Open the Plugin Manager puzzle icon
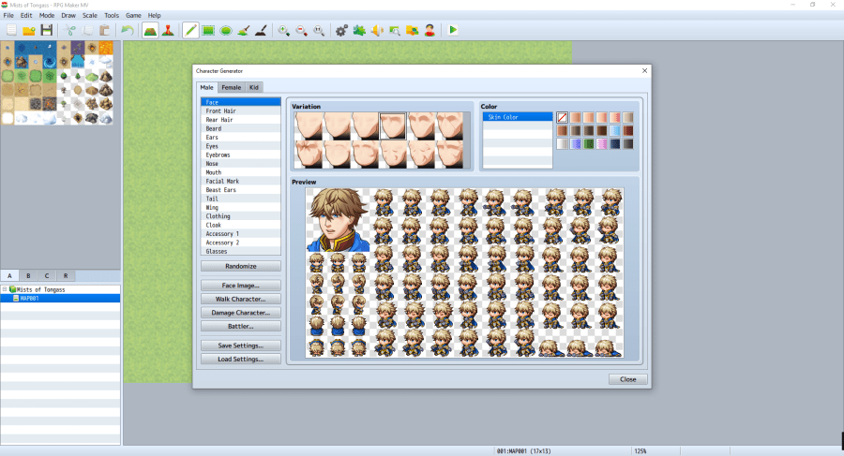The image size is (844, 456). pos(359,30)
